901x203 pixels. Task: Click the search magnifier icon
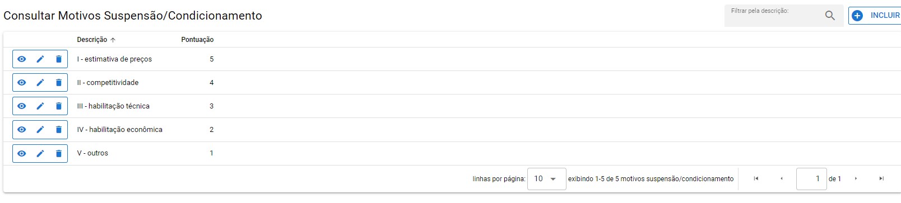tap(830, 16)
